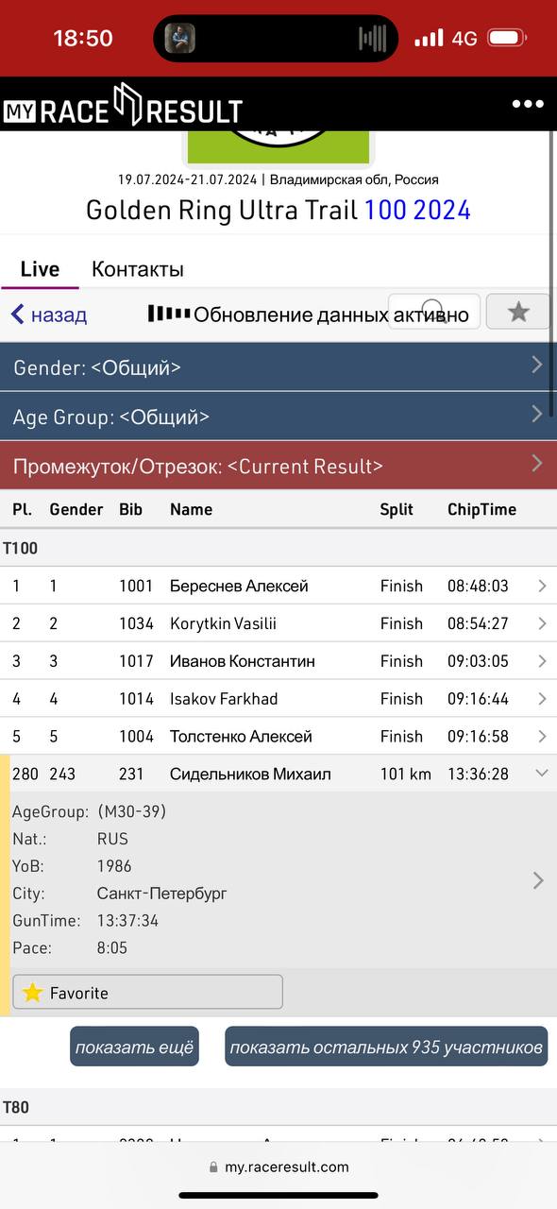Open the three-dots menu in header
Image resolution: width=557 pixels, height=1209 pixels.
coord(528,104)
